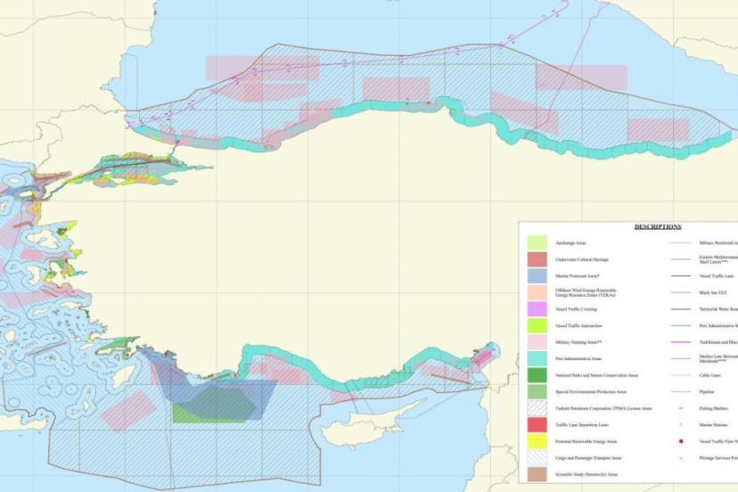
Task: Select the Vessel Traffic Lane line symbol
Action: [681, 276]
